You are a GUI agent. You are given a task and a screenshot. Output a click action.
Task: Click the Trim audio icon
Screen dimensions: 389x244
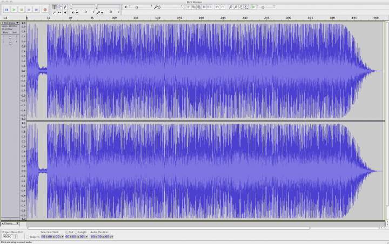(x=204, y=7)
